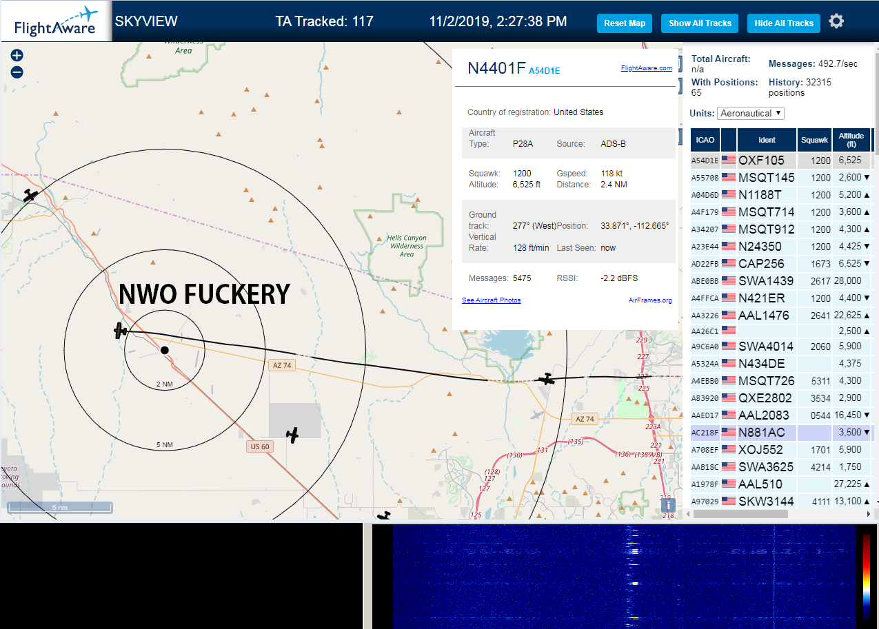This screenshot has width=879, height=629.
Task: Select the CAP256 aircraft row
Action: click(x=782, y=264)
